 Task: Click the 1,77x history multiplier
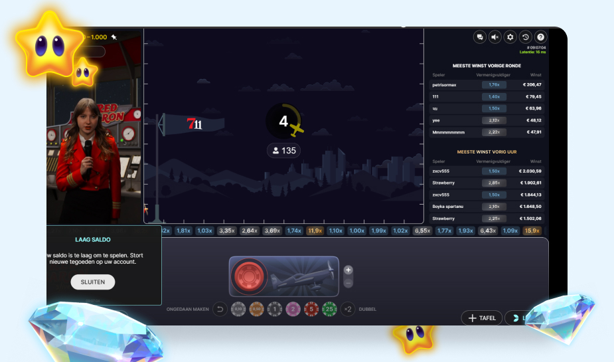[x=445, y=230]
